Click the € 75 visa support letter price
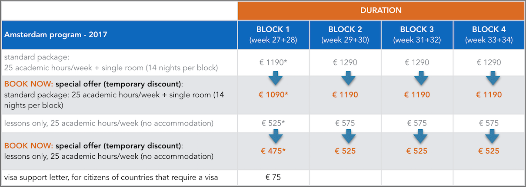526x187 pixels. pyautogui.click(x=273, y=177)
